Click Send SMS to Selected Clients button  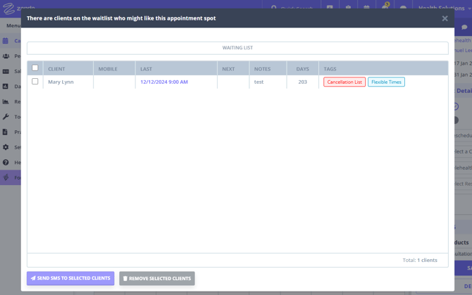(70, 278)
